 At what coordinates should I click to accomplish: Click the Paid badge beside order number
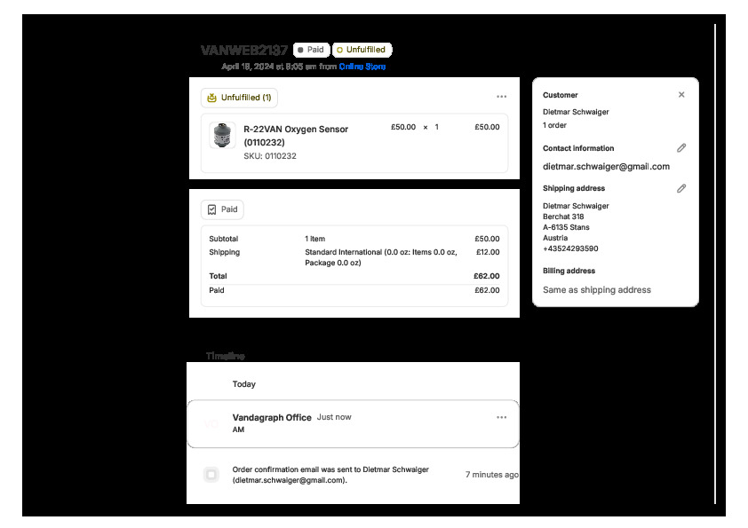coord(311,50)
